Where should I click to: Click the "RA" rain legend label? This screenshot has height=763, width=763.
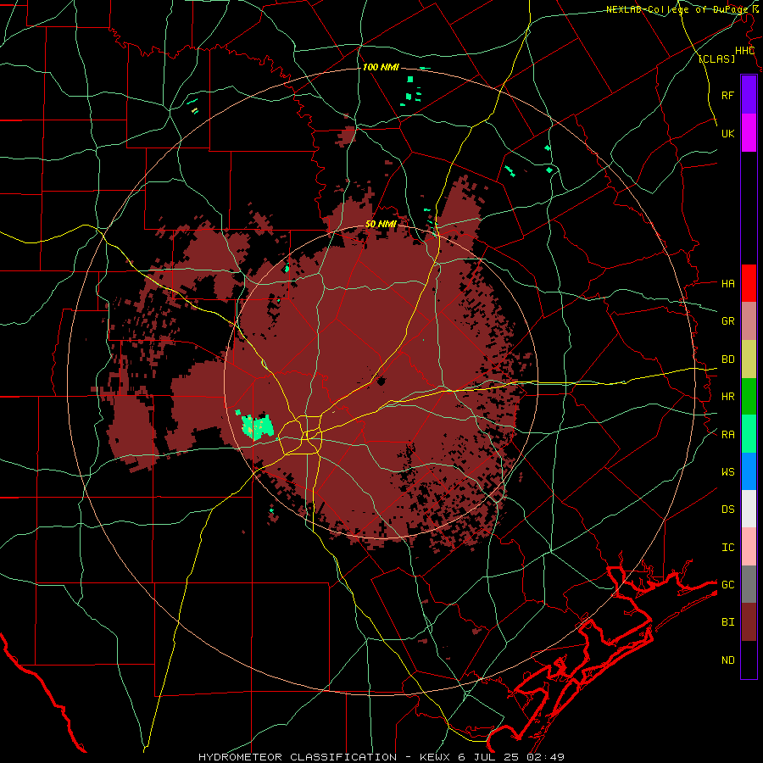tap(727, 434)
